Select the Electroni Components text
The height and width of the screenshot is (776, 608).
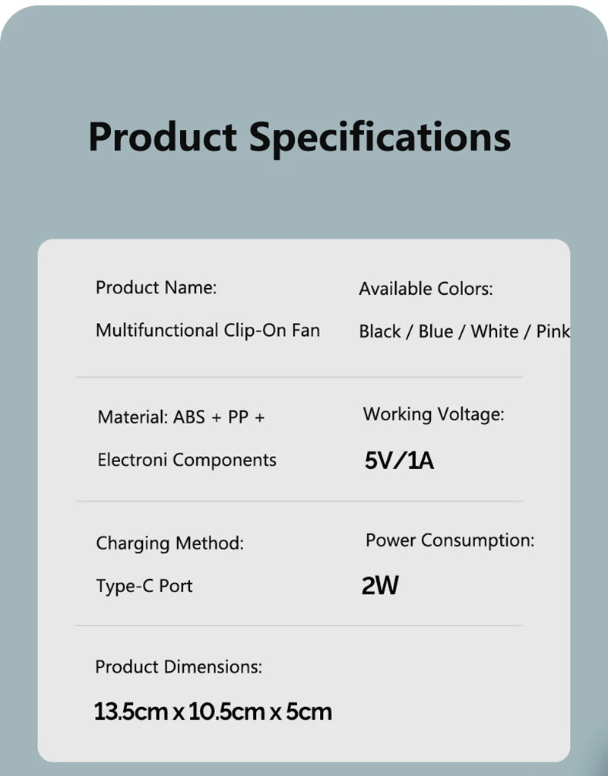click(x=187, y=461)
